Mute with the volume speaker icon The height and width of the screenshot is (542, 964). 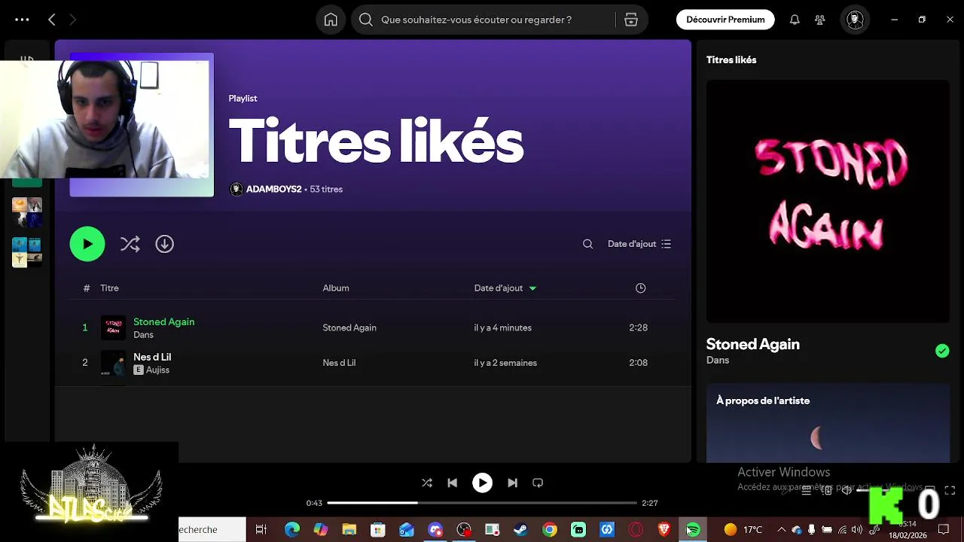(847, 490)
